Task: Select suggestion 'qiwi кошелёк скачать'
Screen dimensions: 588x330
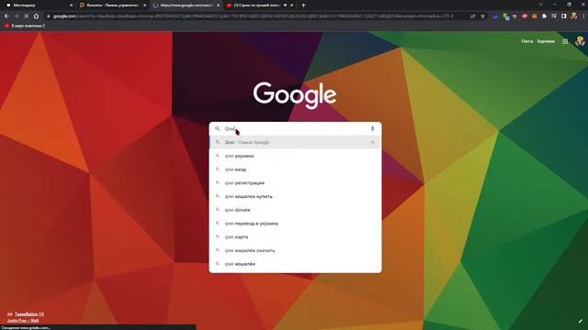Action: (x=296, y=250)
